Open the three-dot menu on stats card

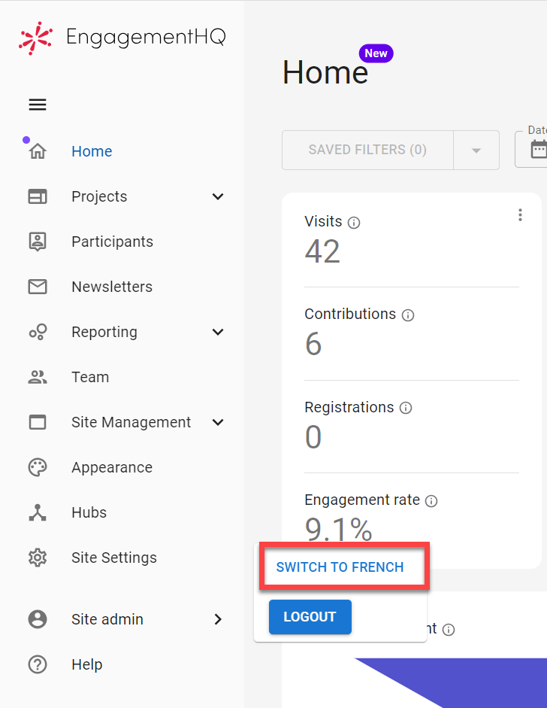(x=521, y=215)
